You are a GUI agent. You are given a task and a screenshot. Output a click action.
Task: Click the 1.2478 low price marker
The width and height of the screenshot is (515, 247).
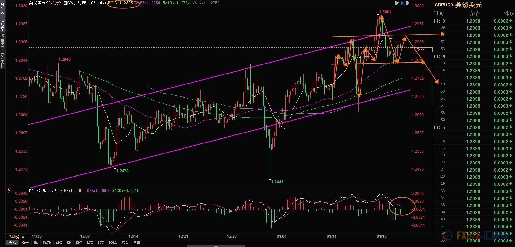coord(123,171)
